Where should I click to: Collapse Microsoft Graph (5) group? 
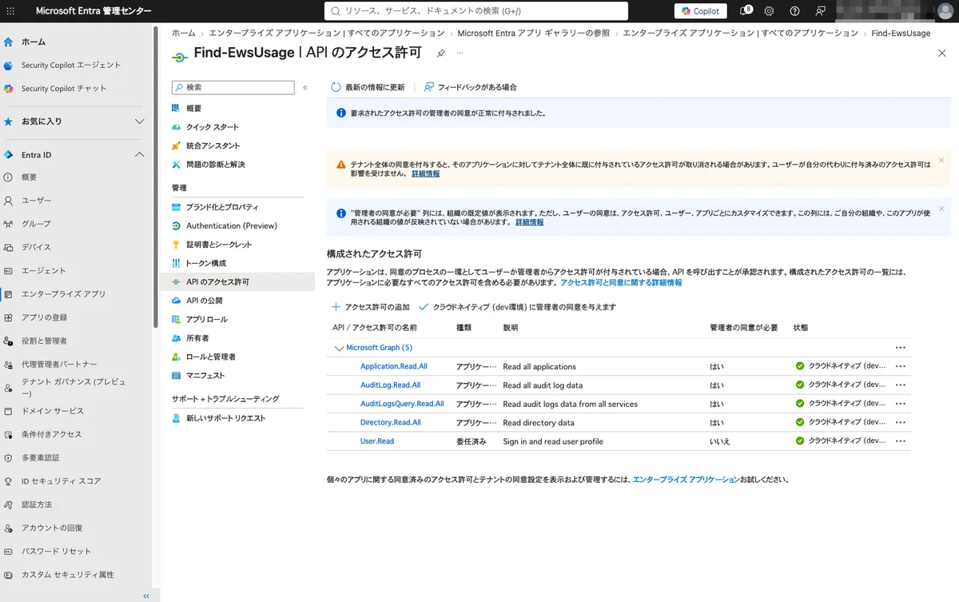click(x=340, y=349)
